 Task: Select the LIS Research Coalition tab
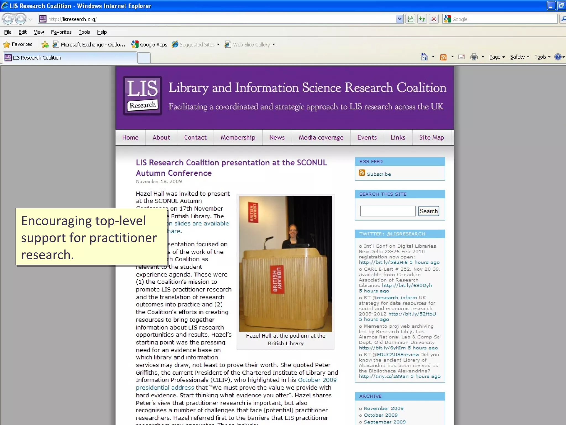(70, 58)
